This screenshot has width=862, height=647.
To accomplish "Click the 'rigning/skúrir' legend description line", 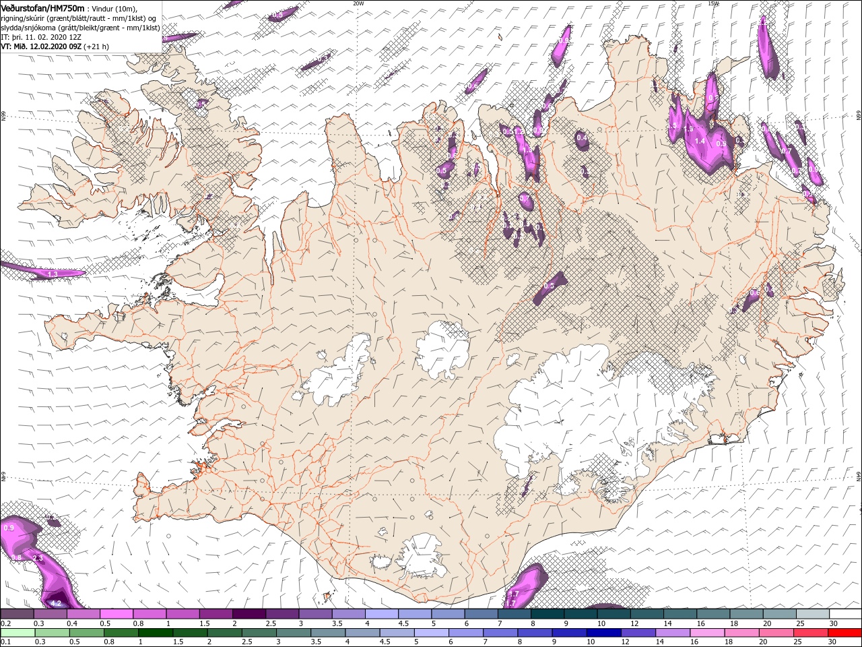I will [x=79, y=18].
